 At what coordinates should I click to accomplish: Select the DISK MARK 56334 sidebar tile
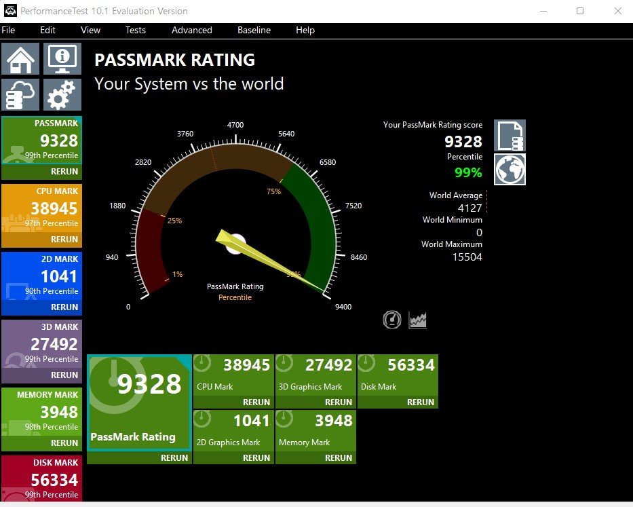[x=41, y=478]
